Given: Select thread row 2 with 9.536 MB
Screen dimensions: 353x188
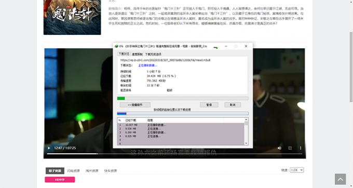Looking at the screenshot, I should (x=181, y=129).
